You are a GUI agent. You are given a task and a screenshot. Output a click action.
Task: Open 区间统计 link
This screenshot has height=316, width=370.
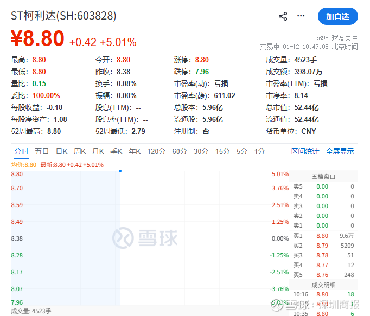305,151
